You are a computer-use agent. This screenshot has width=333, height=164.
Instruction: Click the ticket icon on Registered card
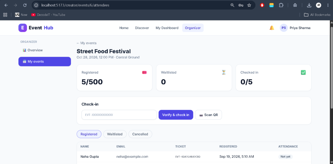144,73
